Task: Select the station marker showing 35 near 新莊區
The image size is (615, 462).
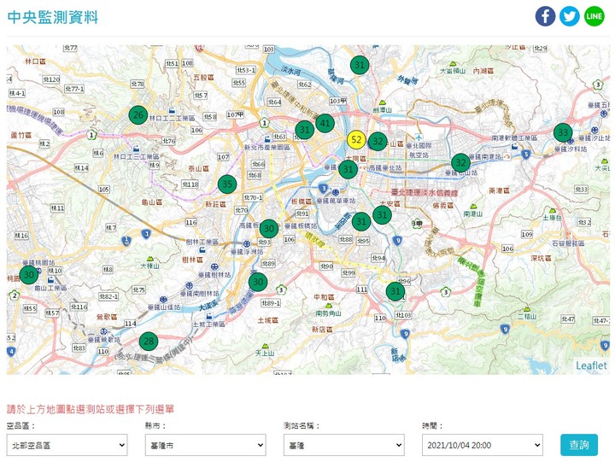Action: [227, 184]
